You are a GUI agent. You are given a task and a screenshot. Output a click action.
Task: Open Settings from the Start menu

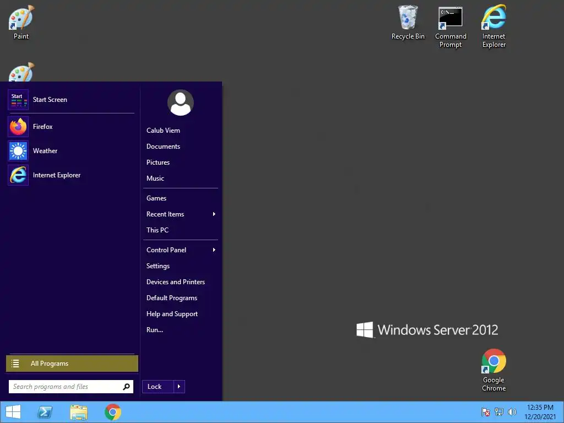click(x=158, y=266)
